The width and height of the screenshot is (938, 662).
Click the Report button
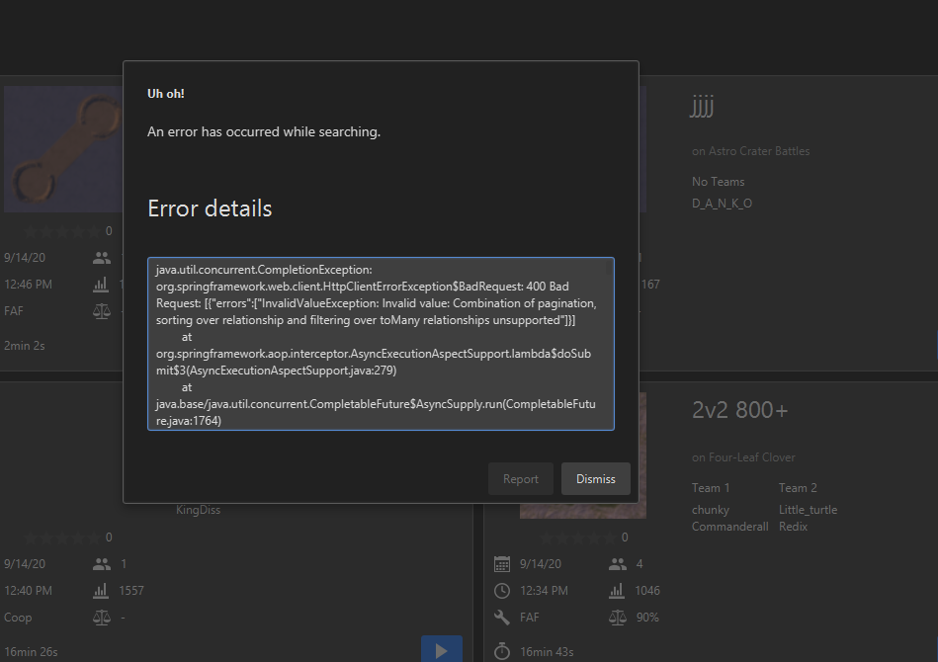point(521,478)
